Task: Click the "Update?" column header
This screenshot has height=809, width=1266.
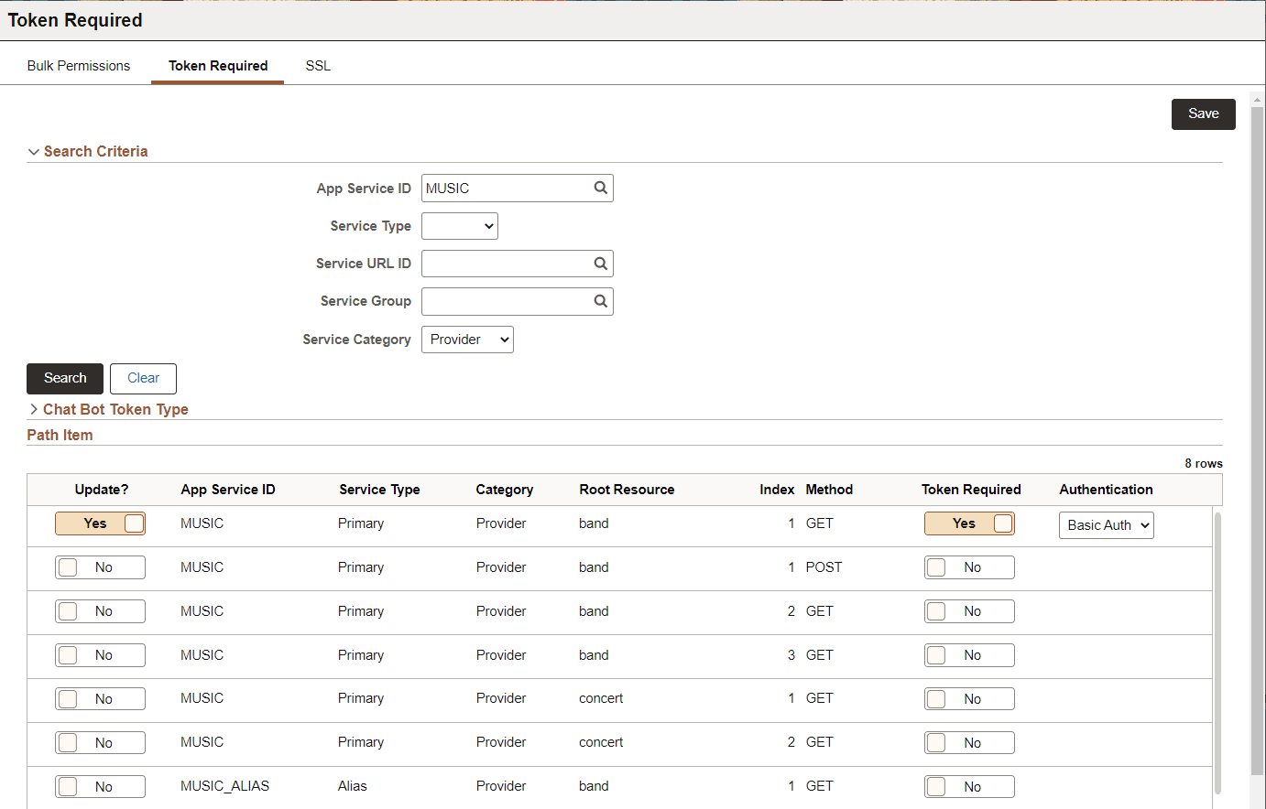Action: click(102, 490)
